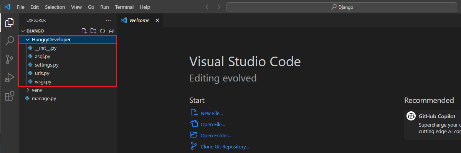Screen dimensions: 461x153
Task: Click the Open File icon under Start
Action: (x=194, y=124)
